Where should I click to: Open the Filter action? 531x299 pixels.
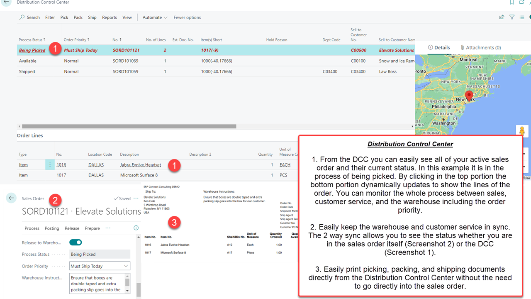(50, 17)
